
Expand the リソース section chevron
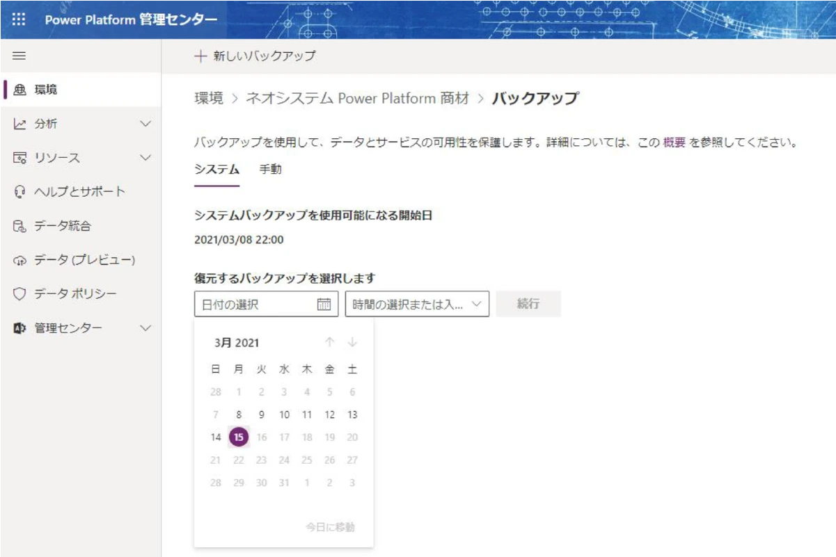point(145,158)
